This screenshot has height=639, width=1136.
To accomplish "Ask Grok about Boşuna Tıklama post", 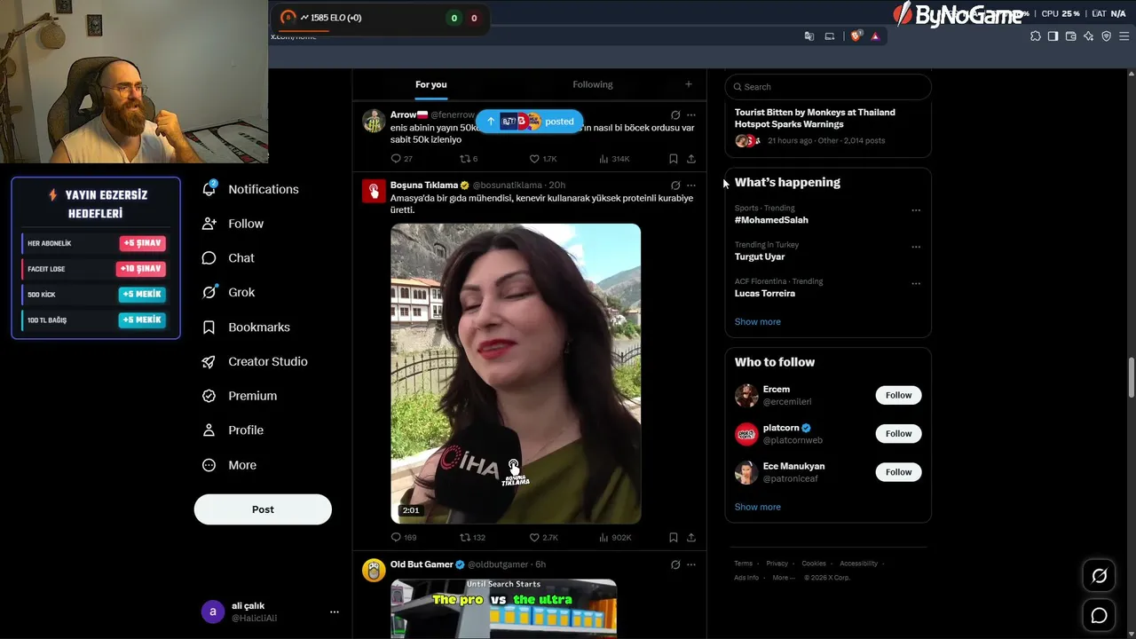I will (675, 185).
